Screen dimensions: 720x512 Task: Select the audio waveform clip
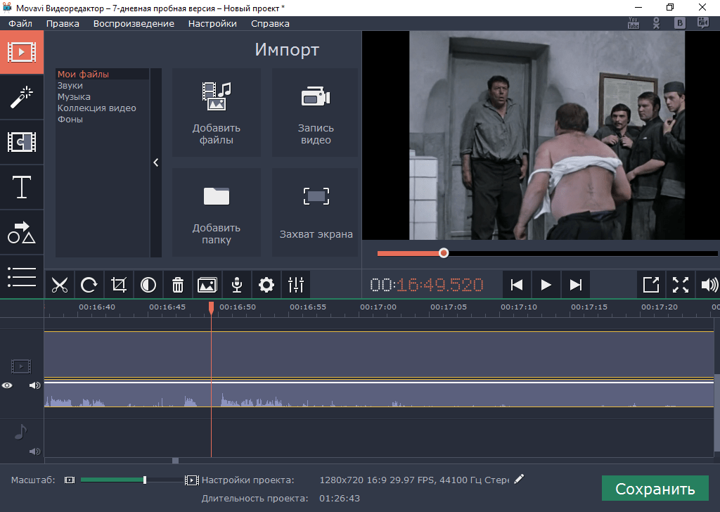pyautogui.click(x=379, y=395)
